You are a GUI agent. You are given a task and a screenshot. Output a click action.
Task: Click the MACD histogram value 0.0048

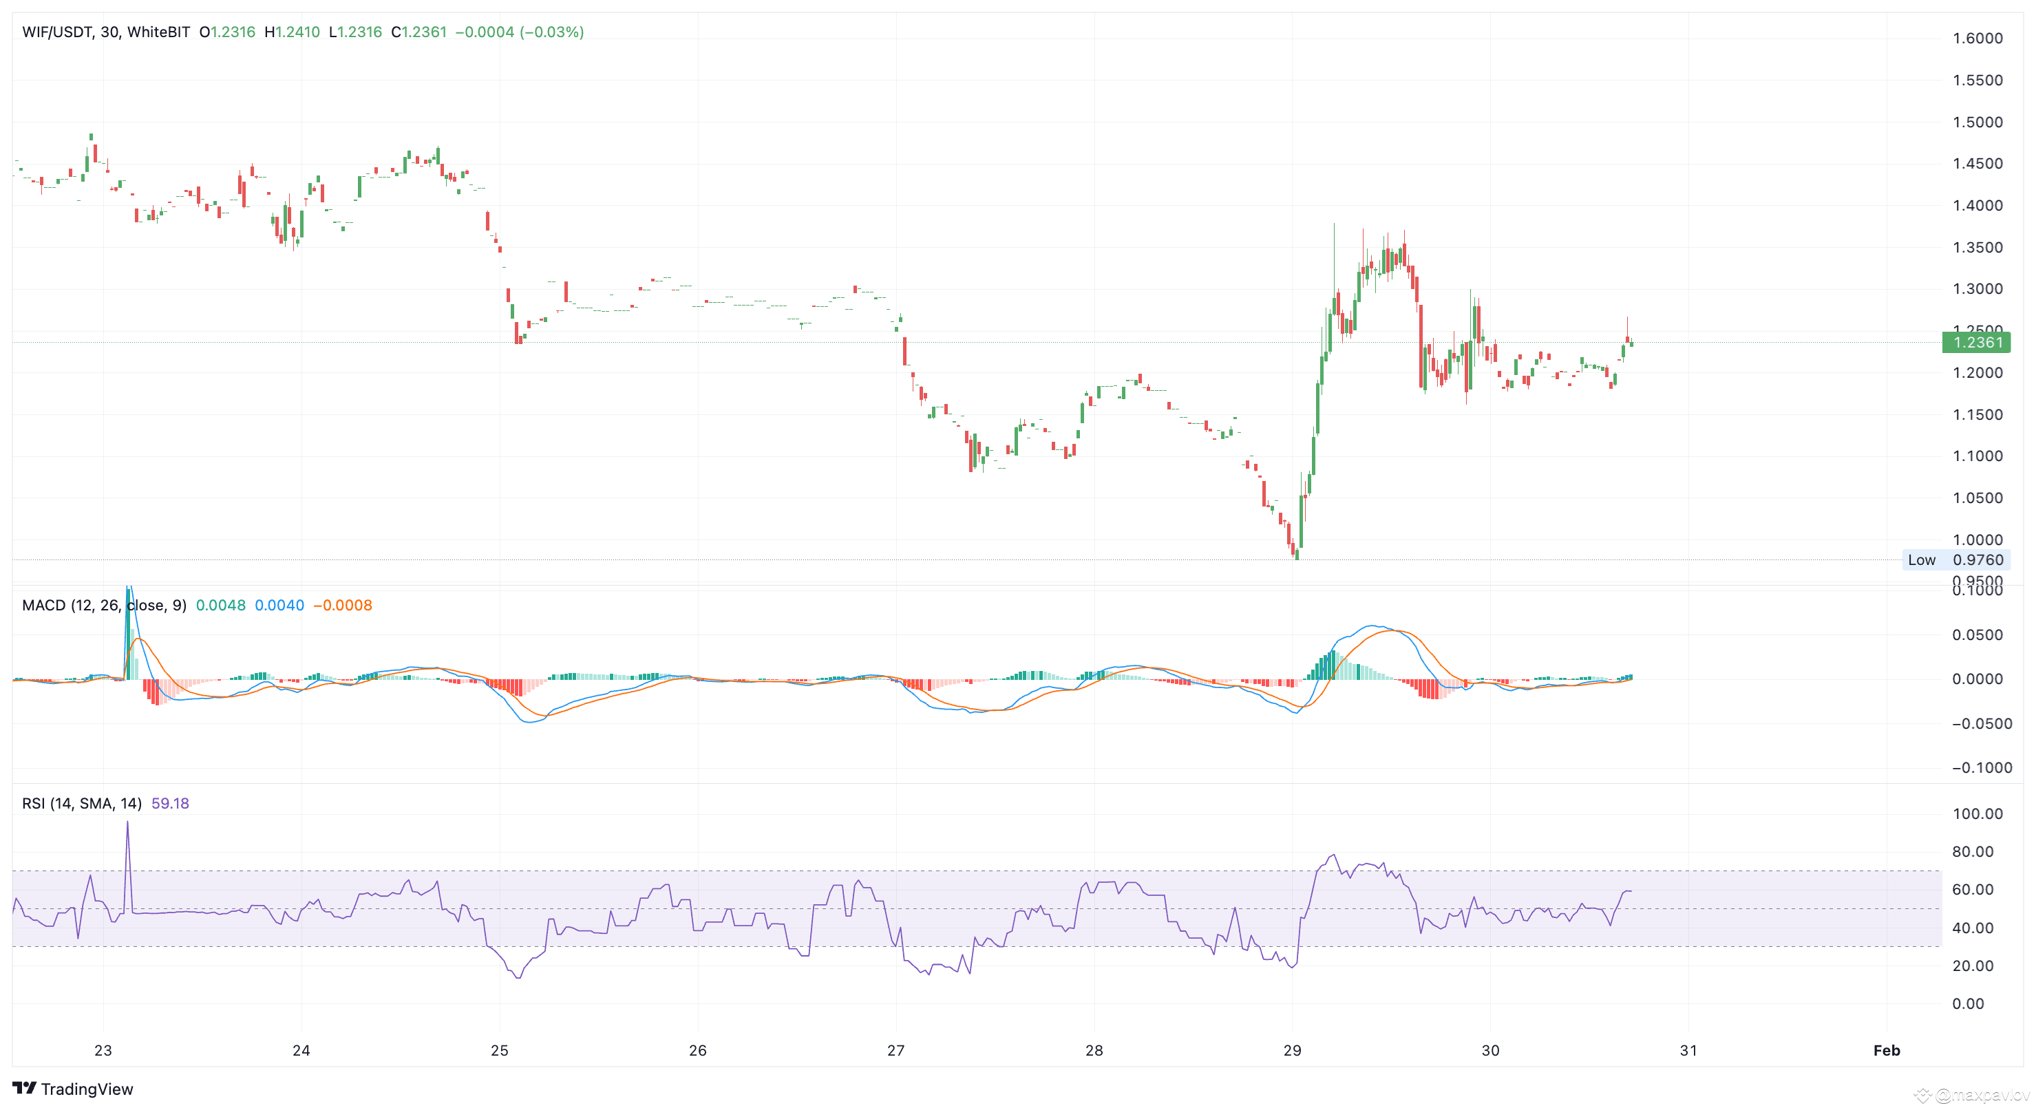pyautogui.click(x=220, y=605)
